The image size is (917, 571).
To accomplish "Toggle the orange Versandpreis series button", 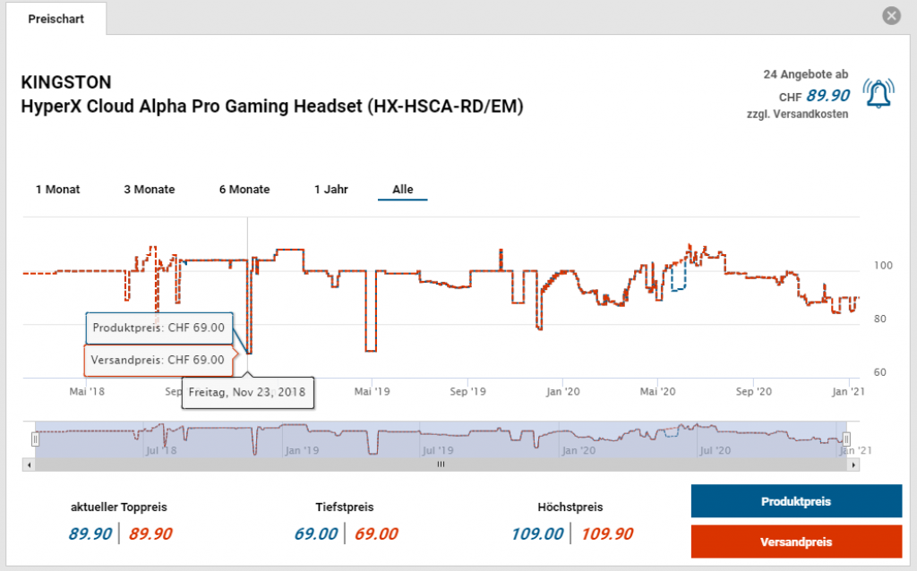I will [796, 541].
